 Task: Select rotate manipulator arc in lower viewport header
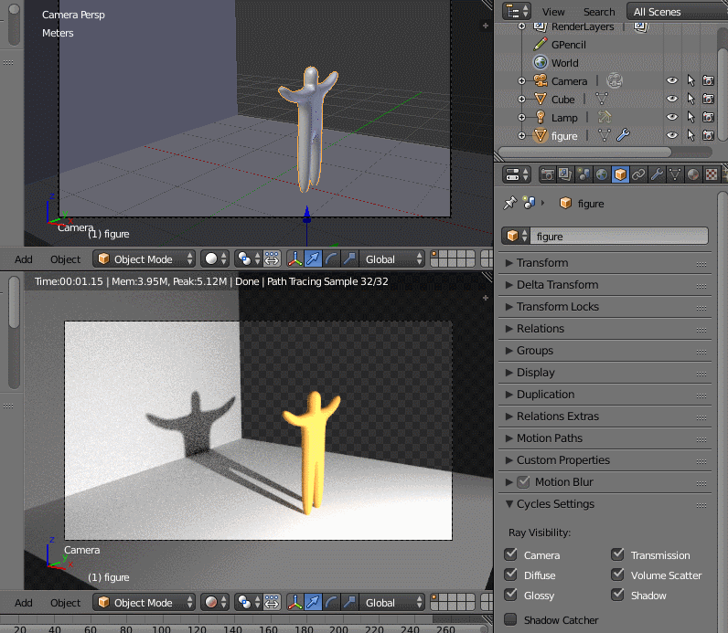(331, 602)
